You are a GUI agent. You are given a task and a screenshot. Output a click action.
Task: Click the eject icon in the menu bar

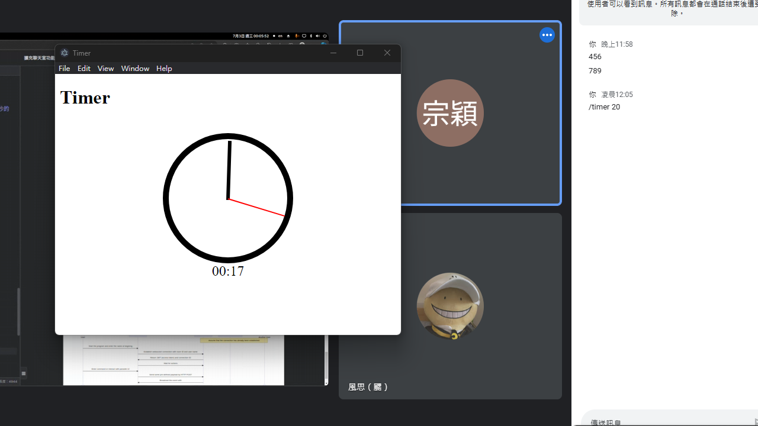(x=288, y=36)
